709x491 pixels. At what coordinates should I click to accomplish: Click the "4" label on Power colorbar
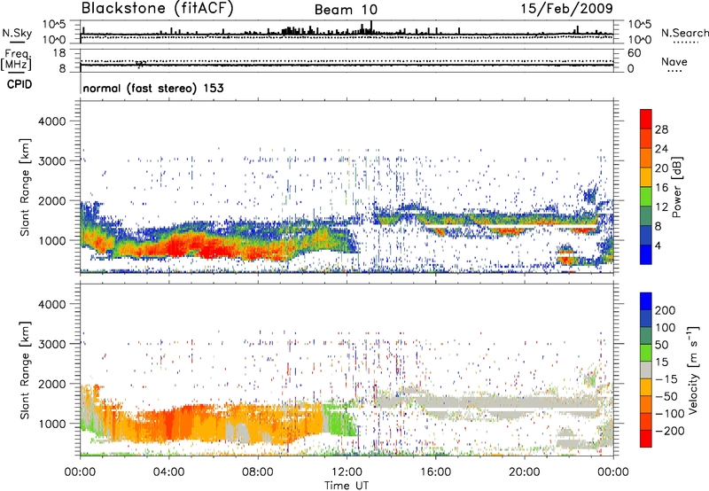[x=658, y=245]
